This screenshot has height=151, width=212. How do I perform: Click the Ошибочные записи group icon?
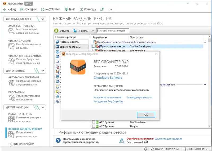95,42
